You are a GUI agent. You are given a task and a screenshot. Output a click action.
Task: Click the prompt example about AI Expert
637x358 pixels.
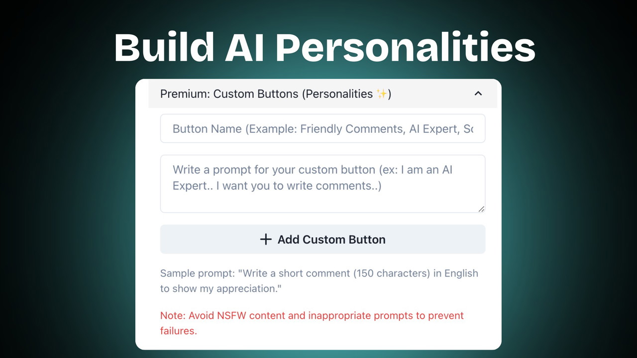[x=313, y=178]
